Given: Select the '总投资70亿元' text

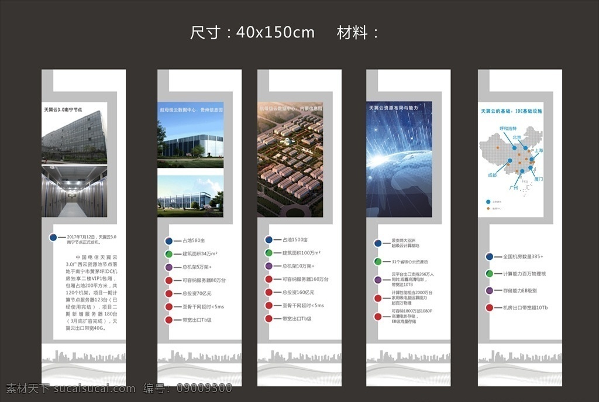Looking at the screenshot, I should tap(197, 294).
